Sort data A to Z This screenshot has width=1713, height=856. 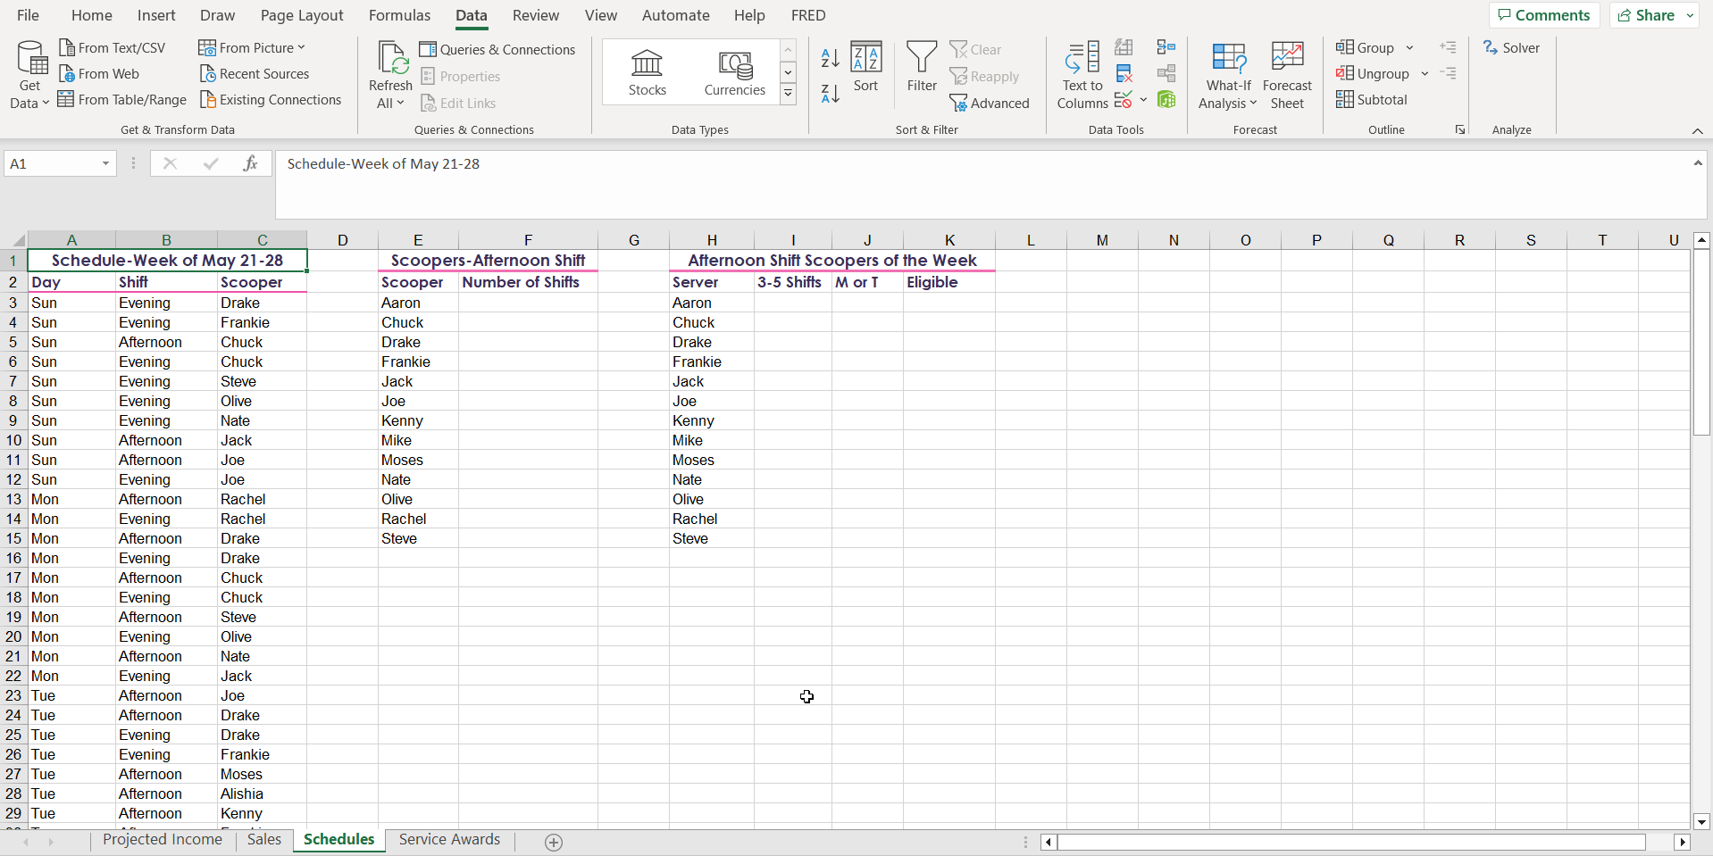[x=829, y=57]
